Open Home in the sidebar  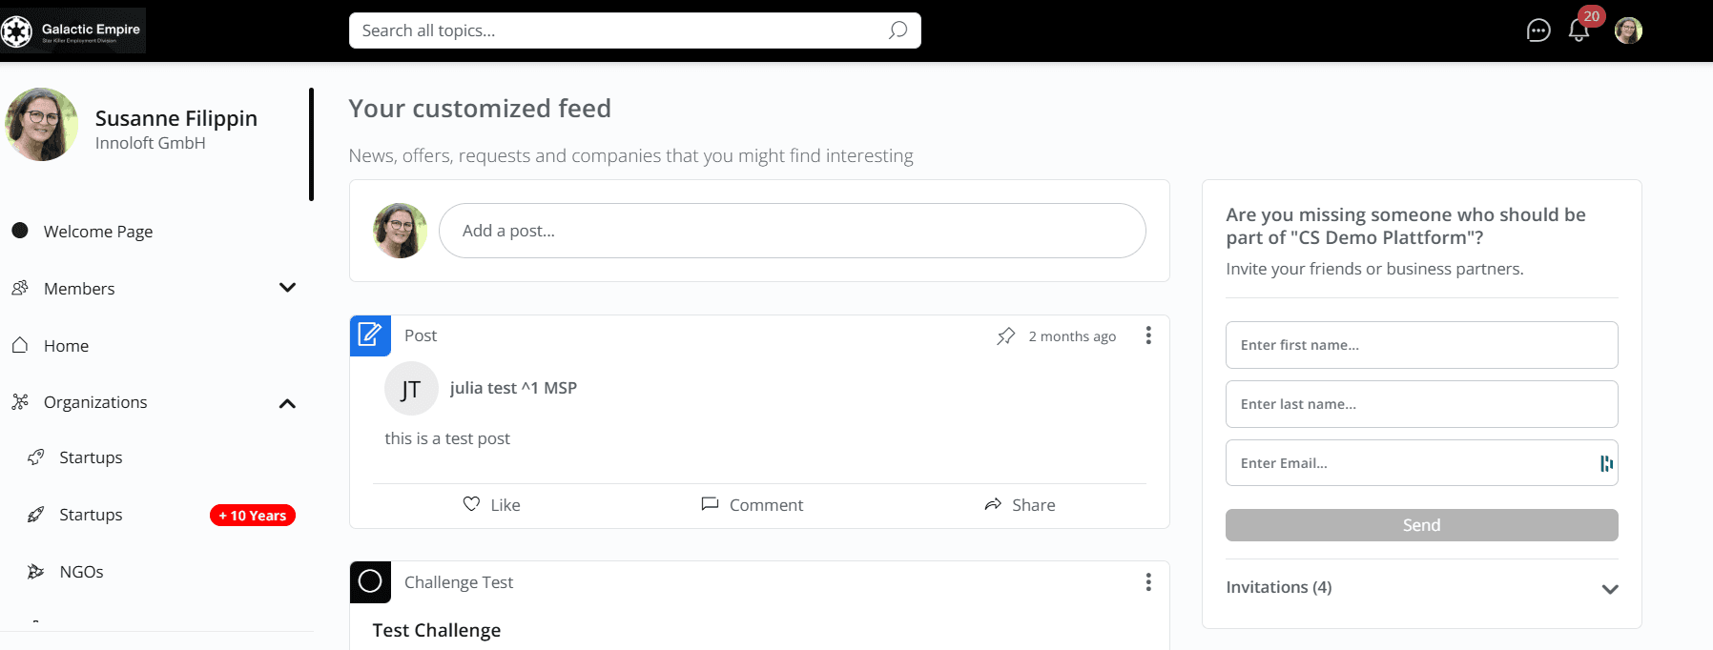(66, 346)
